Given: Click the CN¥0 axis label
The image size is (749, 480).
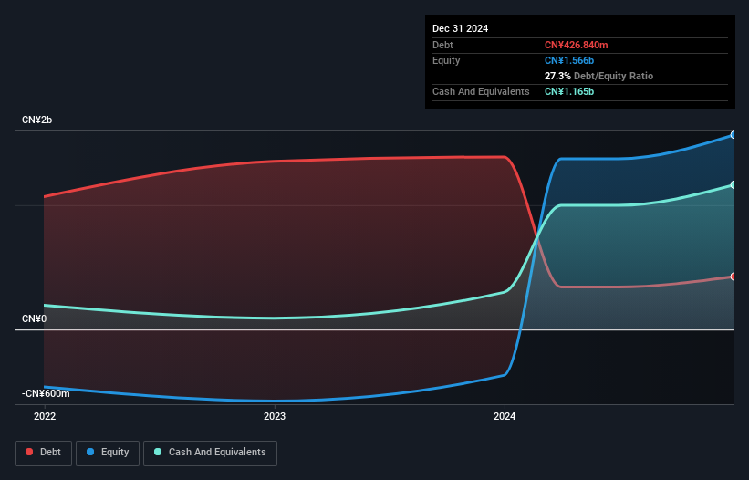Looking at the screenshot, I should [x=35, y=318].
